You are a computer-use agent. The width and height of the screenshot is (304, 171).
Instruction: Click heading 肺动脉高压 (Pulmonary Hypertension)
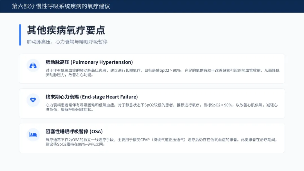[89, 62]
